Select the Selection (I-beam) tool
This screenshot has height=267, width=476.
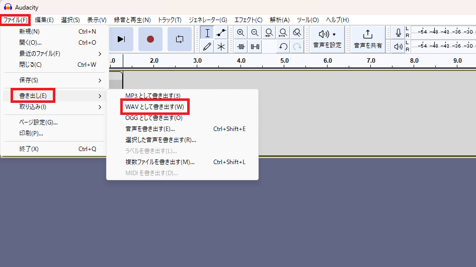pyautogui.click(x=207, y=33)
